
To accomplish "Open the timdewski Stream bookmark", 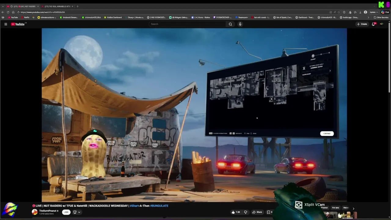I will [69, 17].
